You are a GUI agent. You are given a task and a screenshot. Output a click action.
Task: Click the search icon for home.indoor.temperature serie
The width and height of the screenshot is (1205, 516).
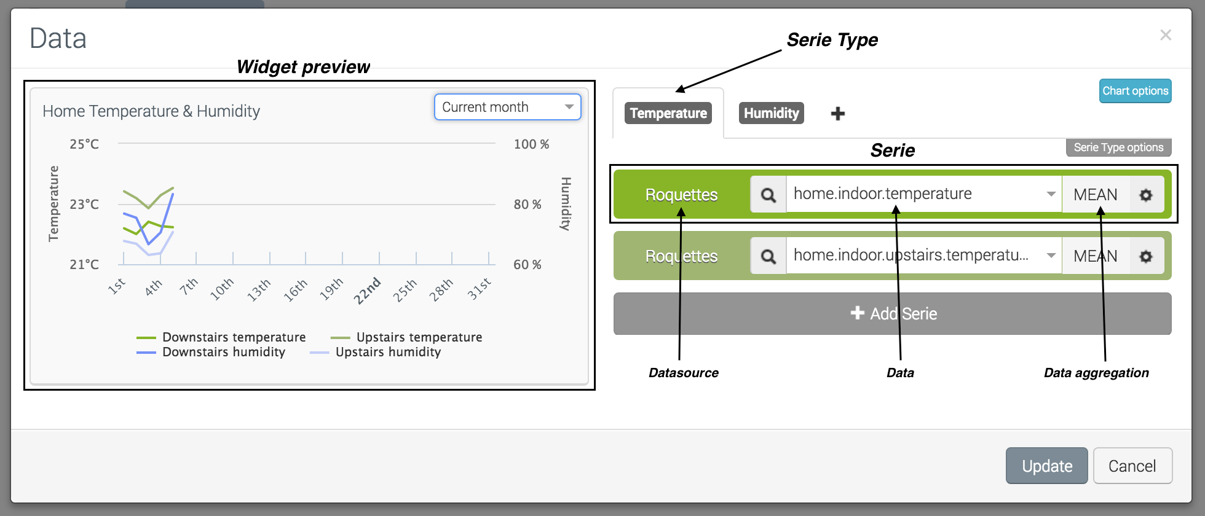[x=768, y=195]
